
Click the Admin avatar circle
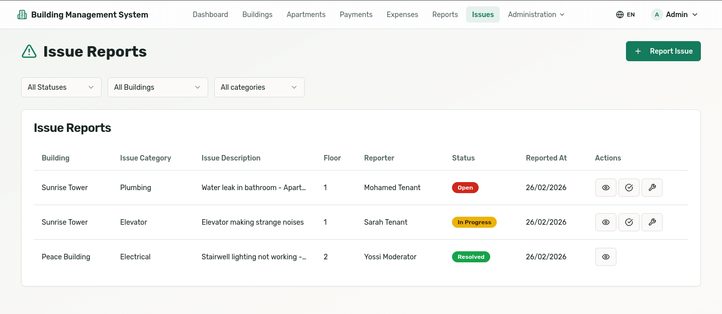tap(657, 15)
